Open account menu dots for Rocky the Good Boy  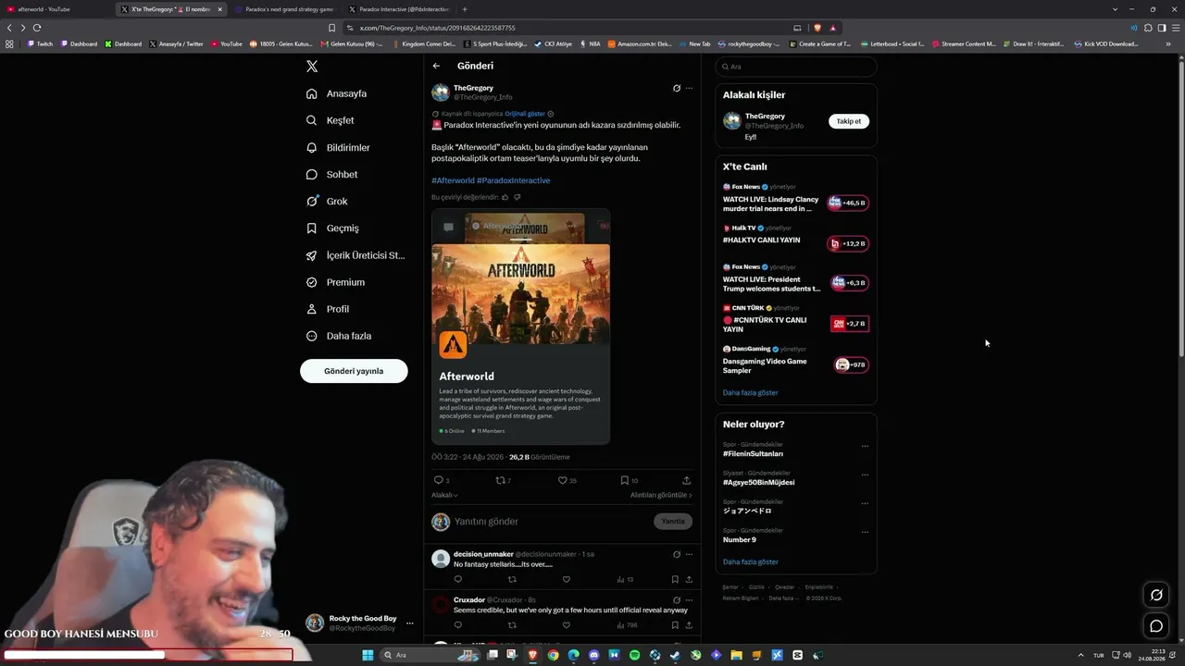410,623
